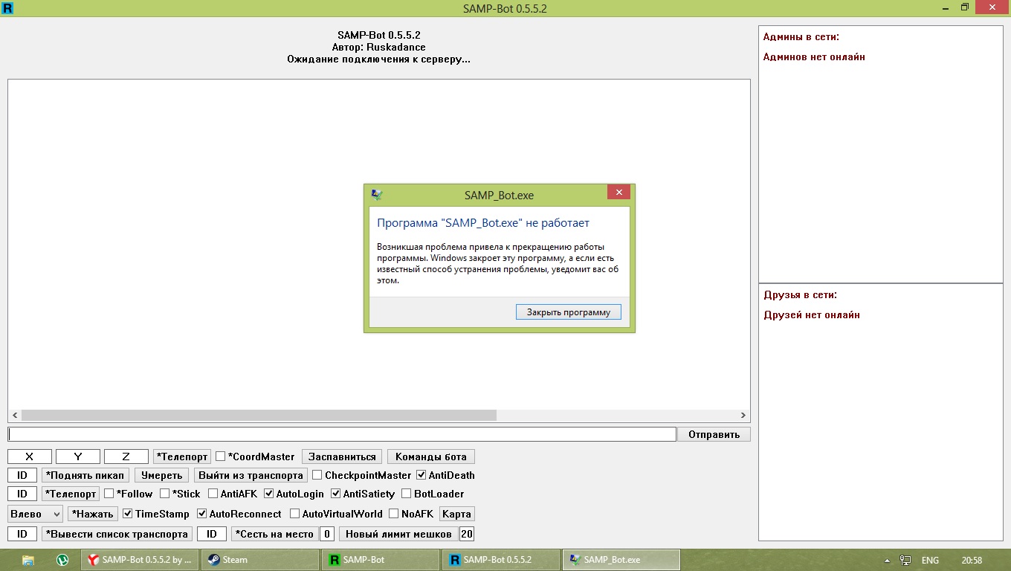Click the chat message input field

[x=342, y=434]
